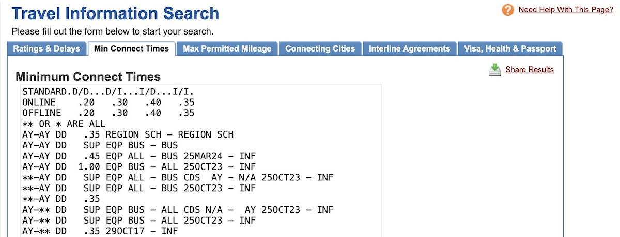Click the green Share Results download icon

point(495,70)
